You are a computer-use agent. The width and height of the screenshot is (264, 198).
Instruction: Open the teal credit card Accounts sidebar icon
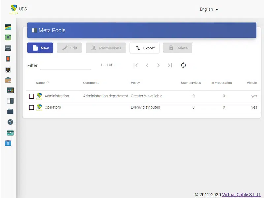click(x=10, y=133)
